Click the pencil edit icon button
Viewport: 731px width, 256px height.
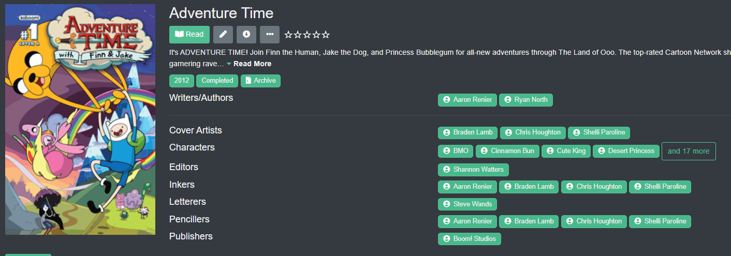[223, 34]
